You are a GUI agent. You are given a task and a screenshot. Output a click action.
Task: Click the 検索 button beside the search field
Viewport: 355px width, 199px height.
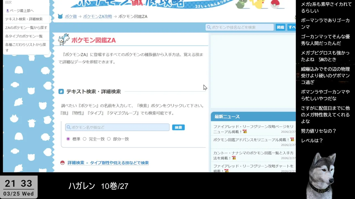tap(178, 127)
